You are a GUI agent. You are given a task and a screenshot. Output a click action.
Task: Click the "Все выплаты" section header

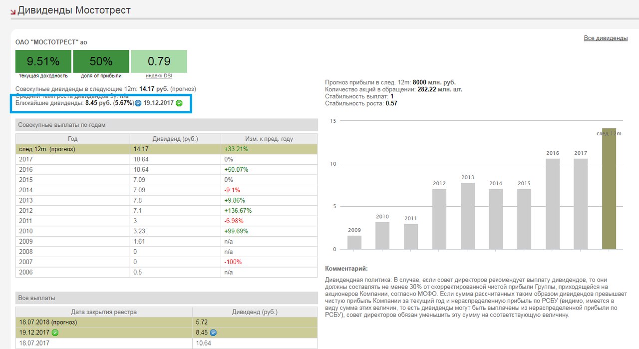coord(167,298)
